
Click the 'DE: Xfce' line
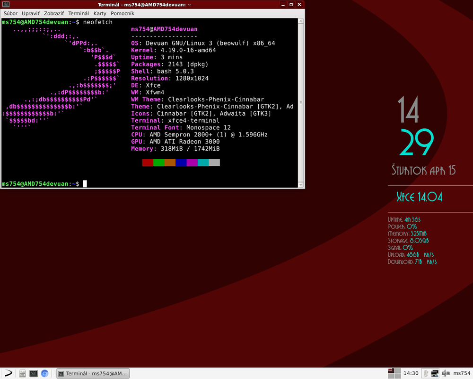tap(146, 85)
